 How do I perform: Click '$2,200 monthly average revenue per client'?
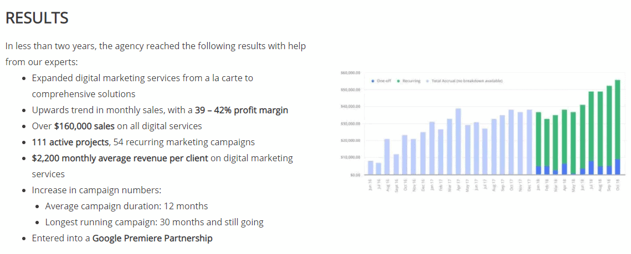click(120, 158)
